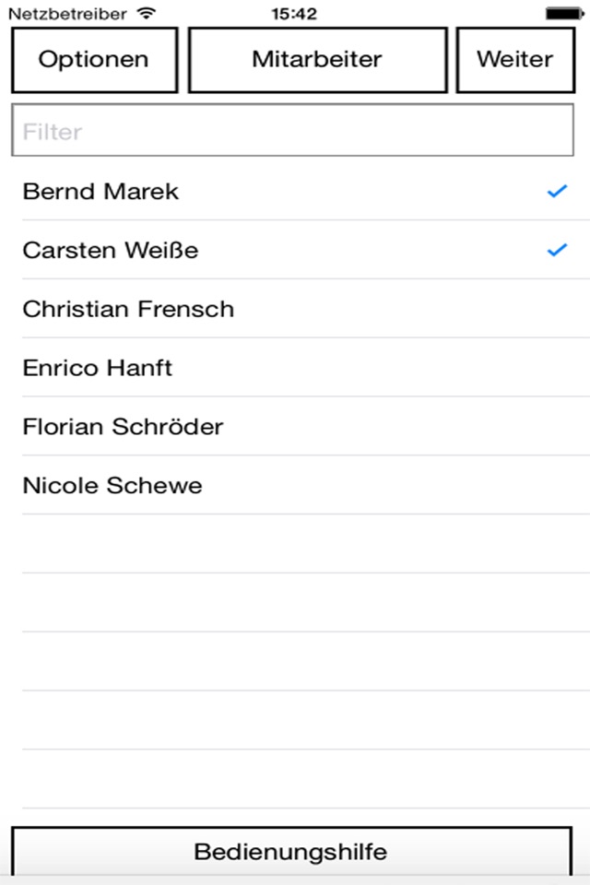The image size is (590, 885).
Task: Toggle selection at right end of Enrico Hanft row
Action: 557,368
